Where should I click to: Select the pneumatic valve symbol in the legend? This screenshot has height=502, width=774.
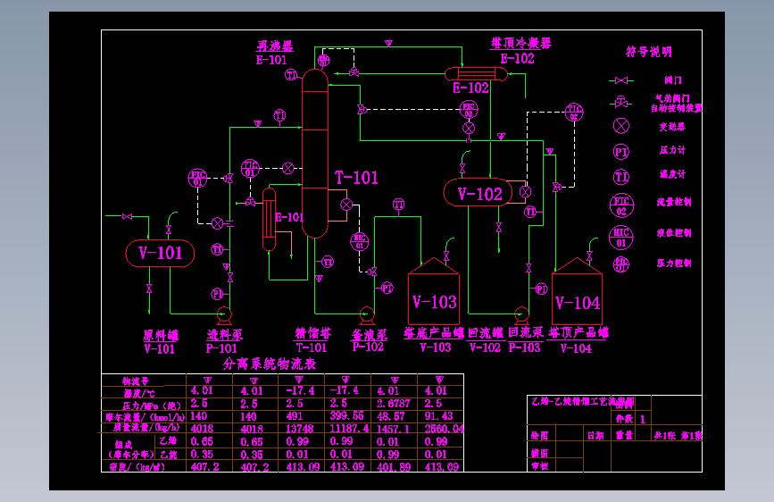(621, 103)
